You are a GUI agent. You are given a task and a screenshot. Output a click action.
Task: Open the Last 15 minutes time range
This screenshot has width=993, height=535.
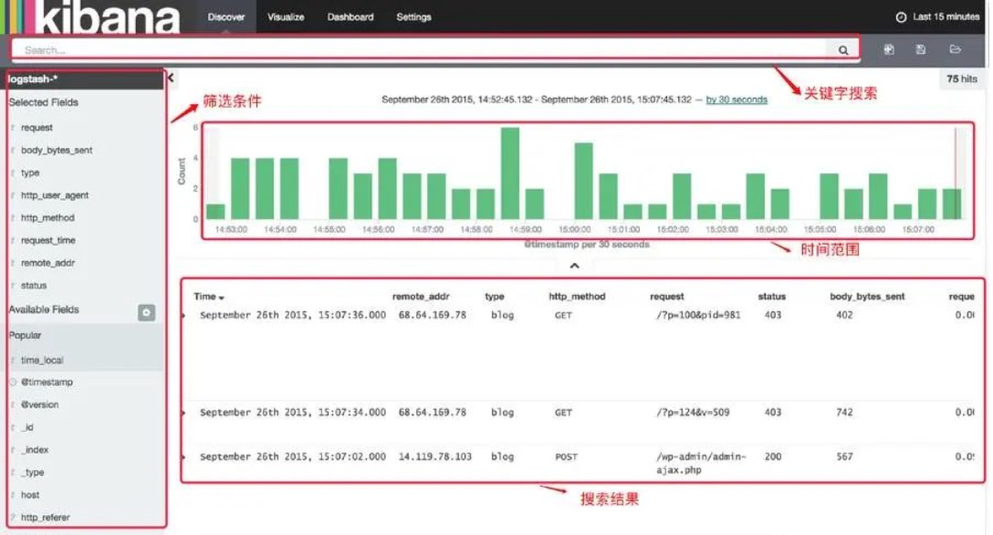pyautogui.click(x=946, y=17)
